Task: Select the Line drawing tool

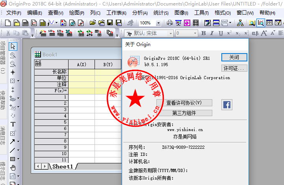Action: tap(12, 150)
